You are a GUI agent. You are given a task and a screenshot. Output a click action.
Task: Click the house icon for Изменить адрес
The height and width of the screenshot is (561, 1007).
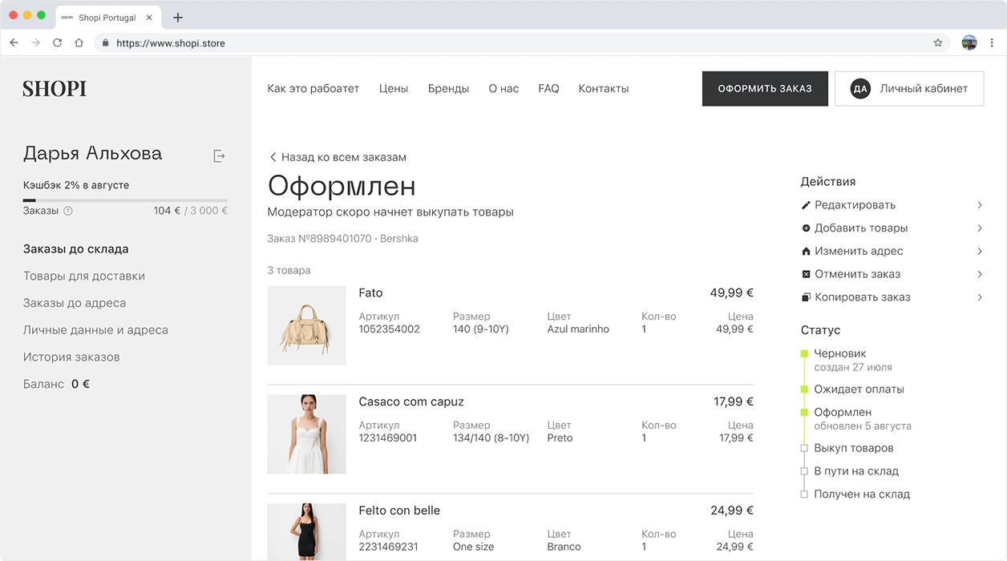[x=806, y=252]
